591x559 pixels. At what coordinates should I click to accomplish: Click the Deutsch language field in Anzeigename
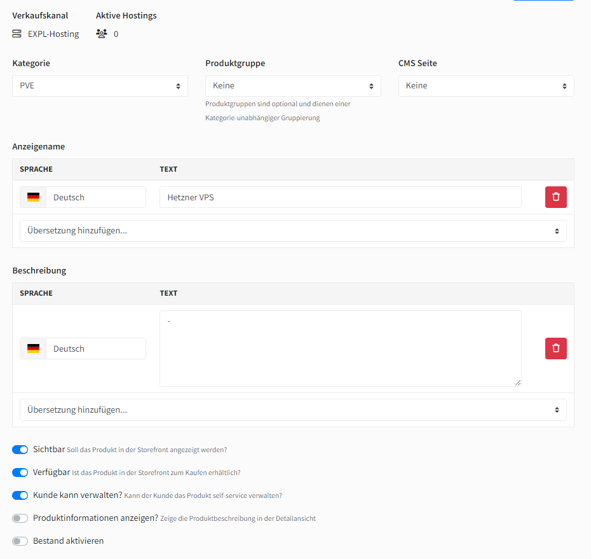coord(95,197)
